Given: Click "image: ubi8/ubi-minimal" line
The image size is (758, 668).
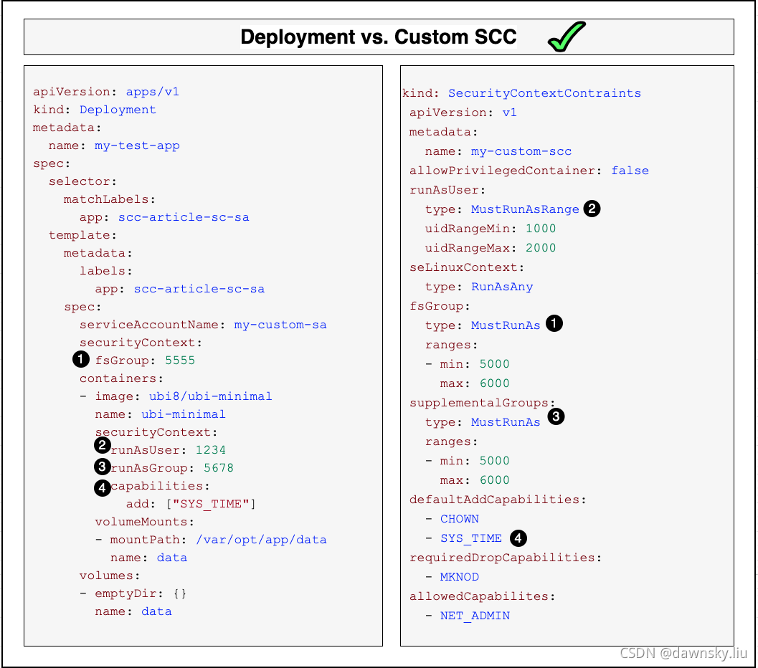Looking at the screenshot, I should [183, 396].
